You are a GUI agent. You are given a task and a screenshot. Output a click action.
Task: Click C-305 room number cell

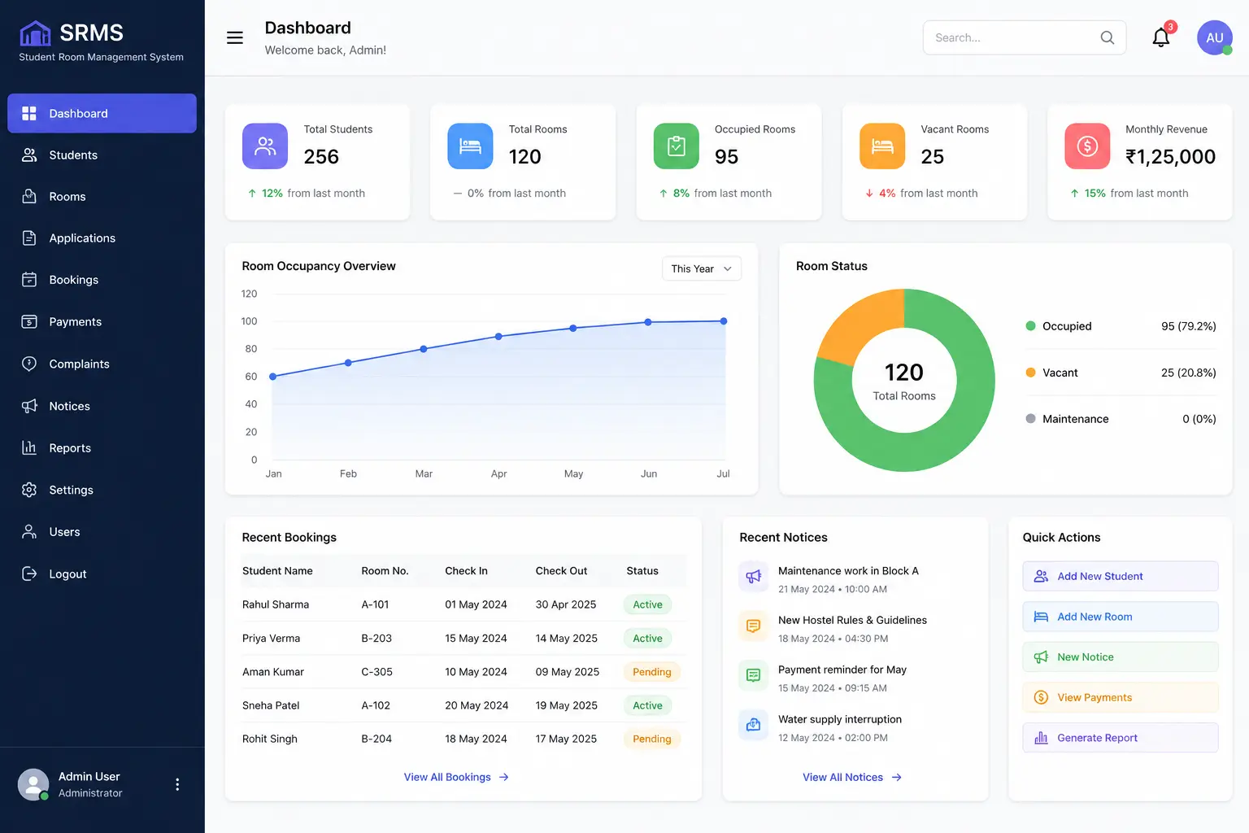[376, 672]
